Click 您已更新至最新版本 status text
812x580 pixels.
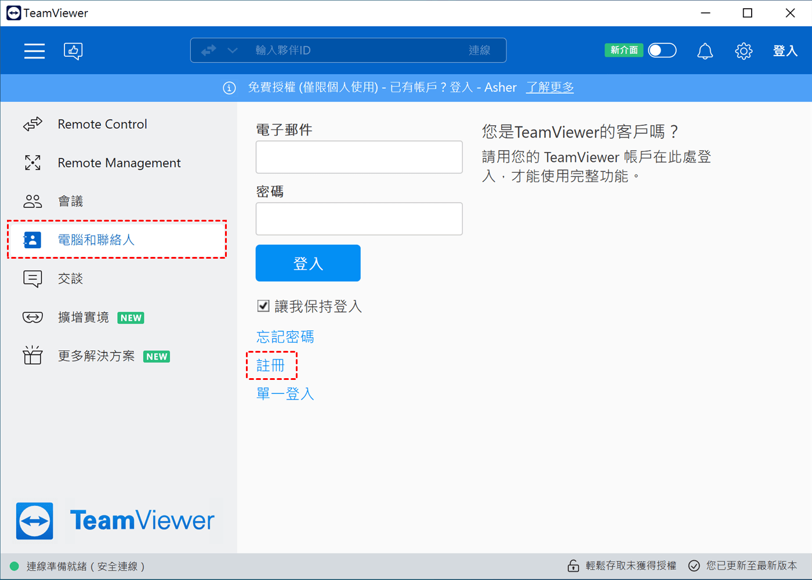click(752, 565)
